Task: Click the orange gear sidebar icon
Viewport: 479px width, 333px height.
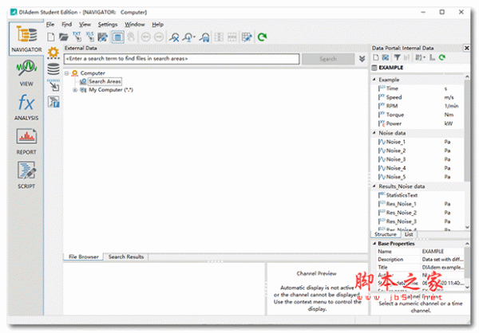Action: point(53,53)
